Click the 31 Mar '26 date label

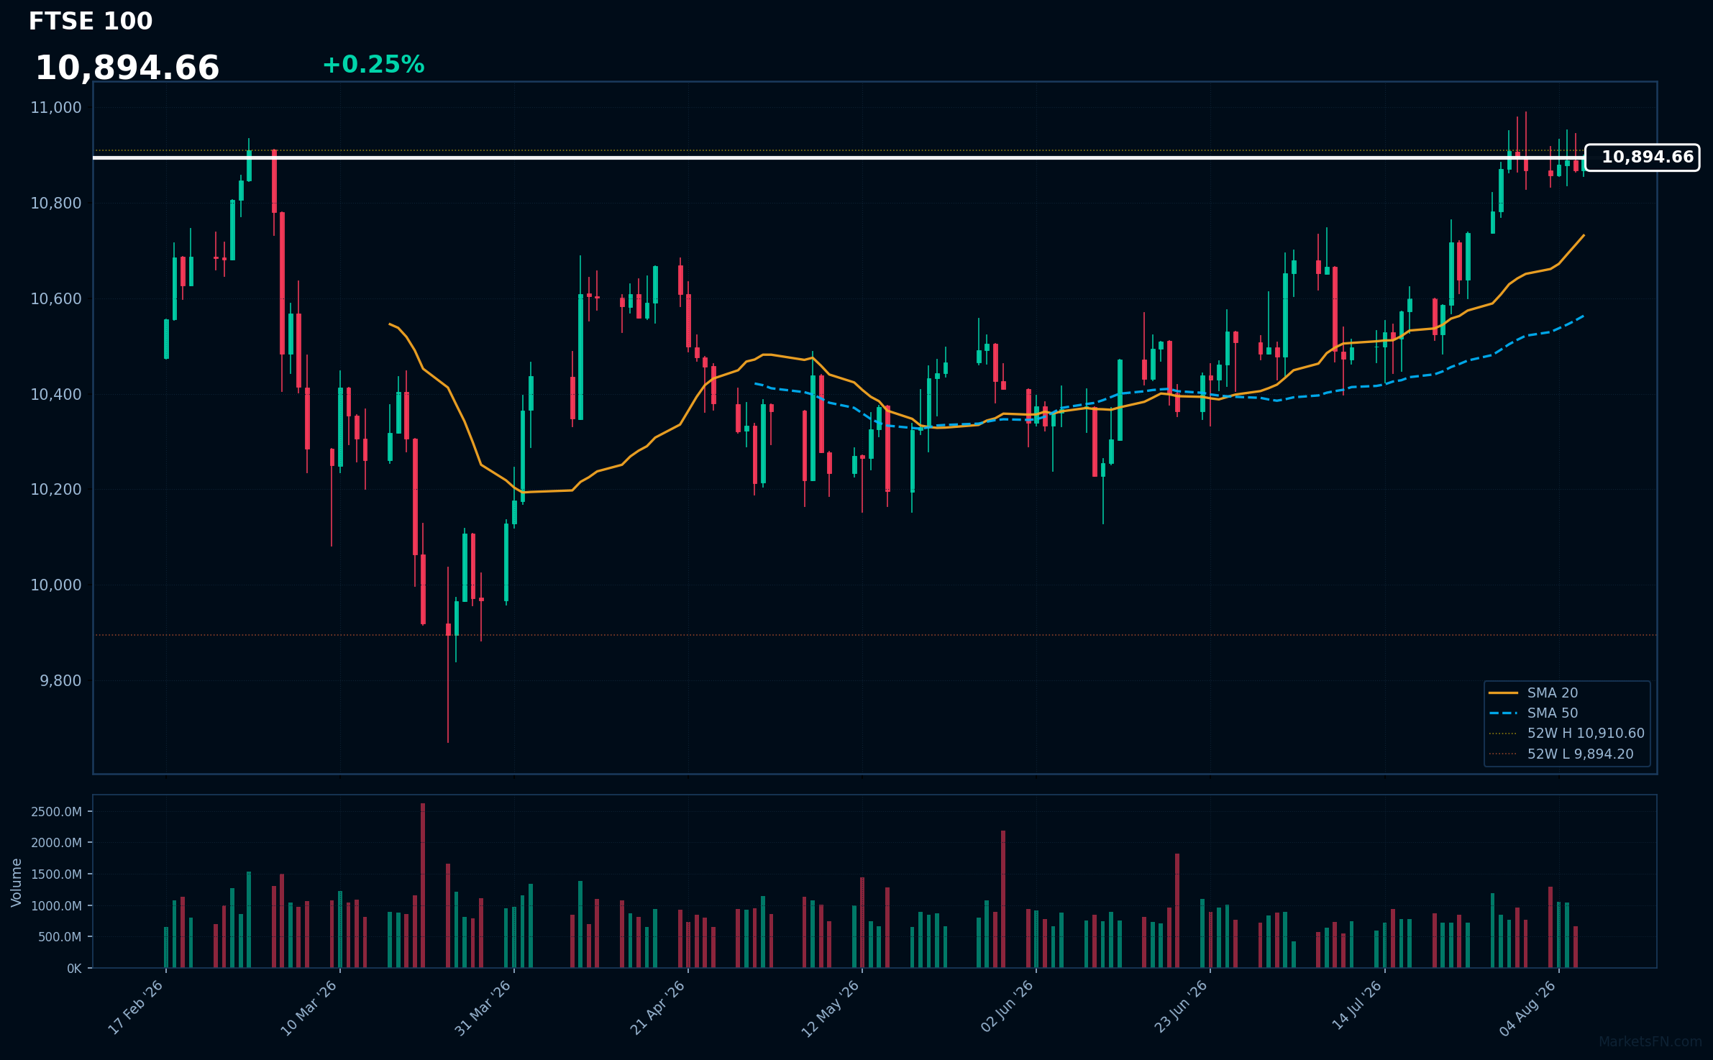pos(483,1007)
